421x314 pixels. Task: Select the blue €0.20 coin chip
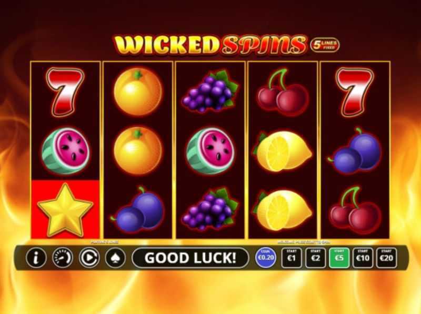pyautogui.click(x=266, y=258)
